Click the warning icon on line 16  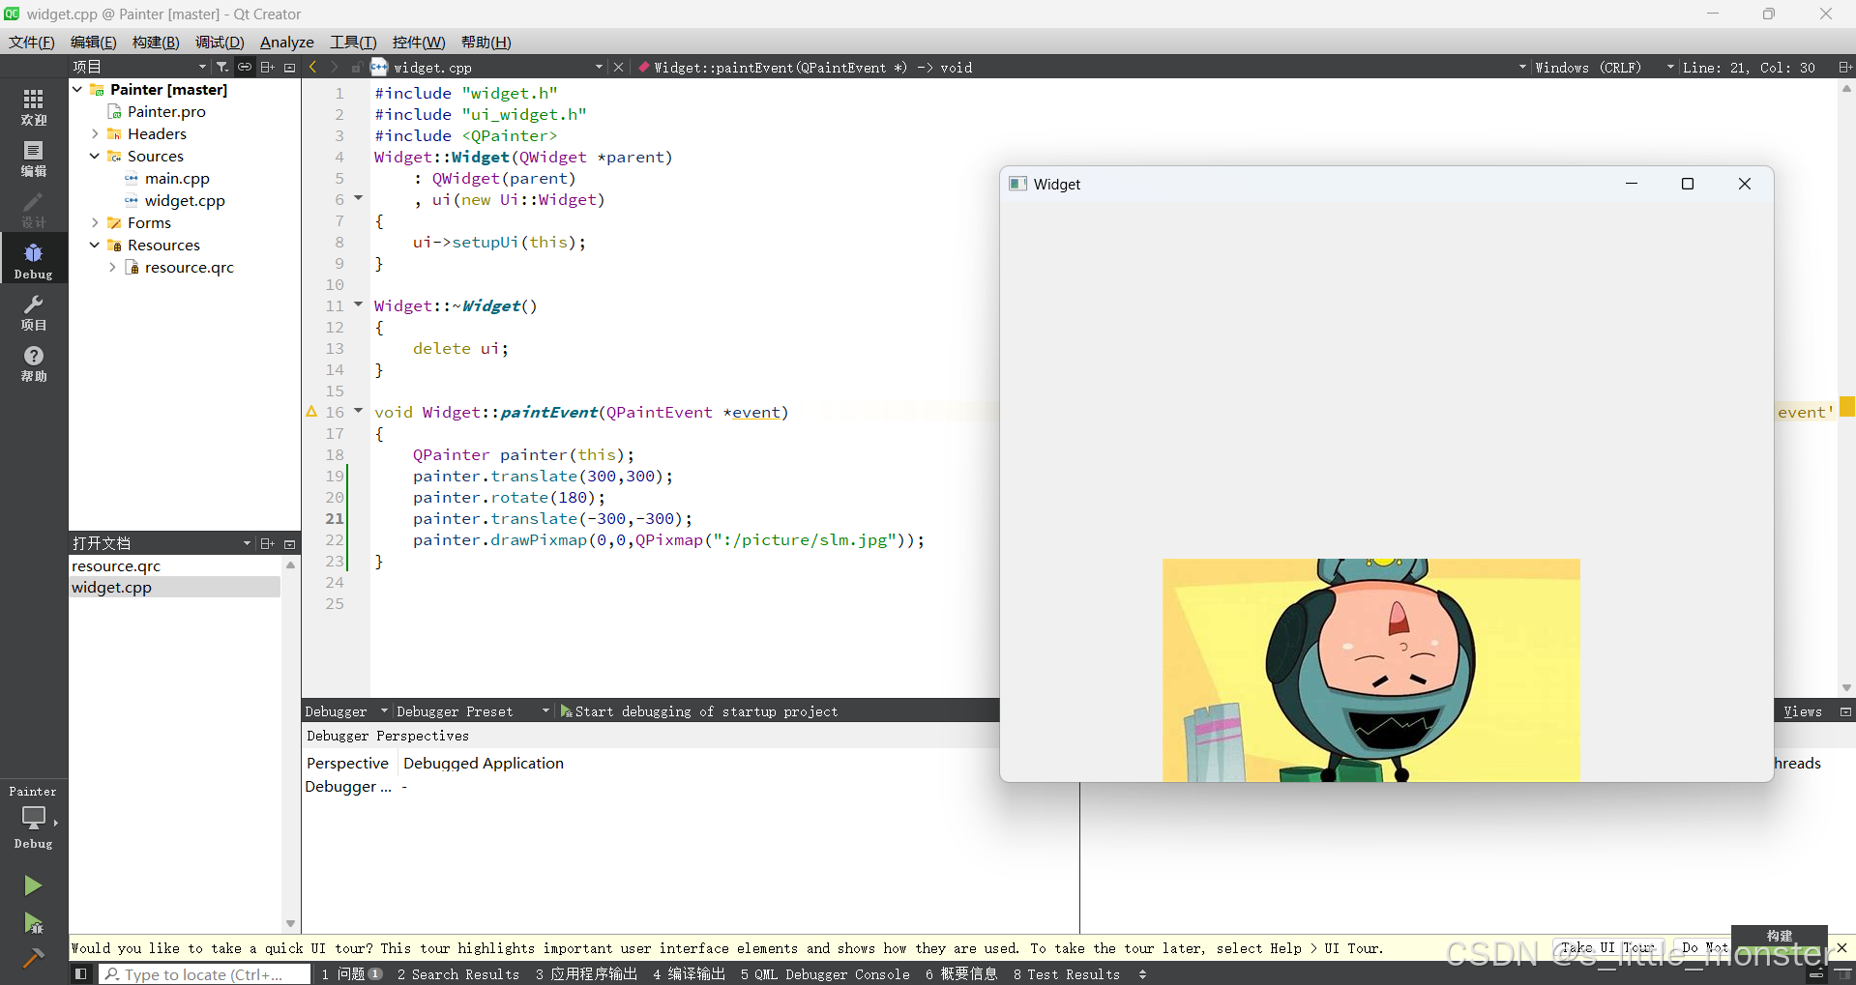311,412
